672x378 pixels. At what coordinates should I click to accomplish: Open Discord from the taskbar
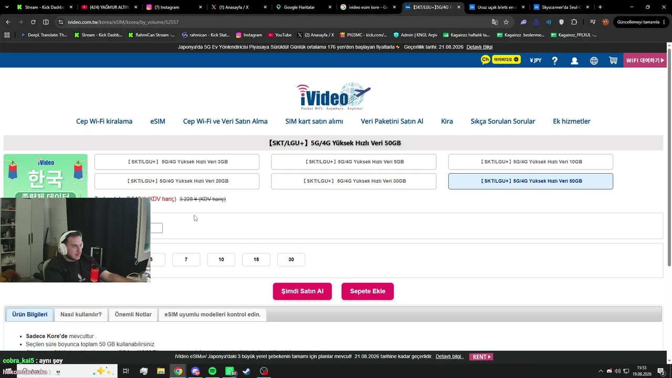[195, 371]
